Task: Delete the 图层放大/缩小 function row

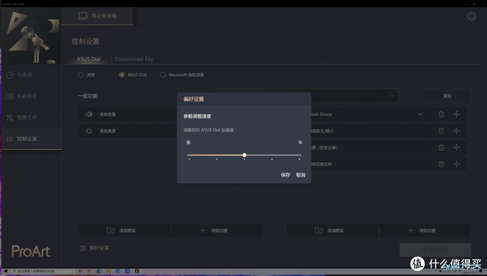Action: 441,131
